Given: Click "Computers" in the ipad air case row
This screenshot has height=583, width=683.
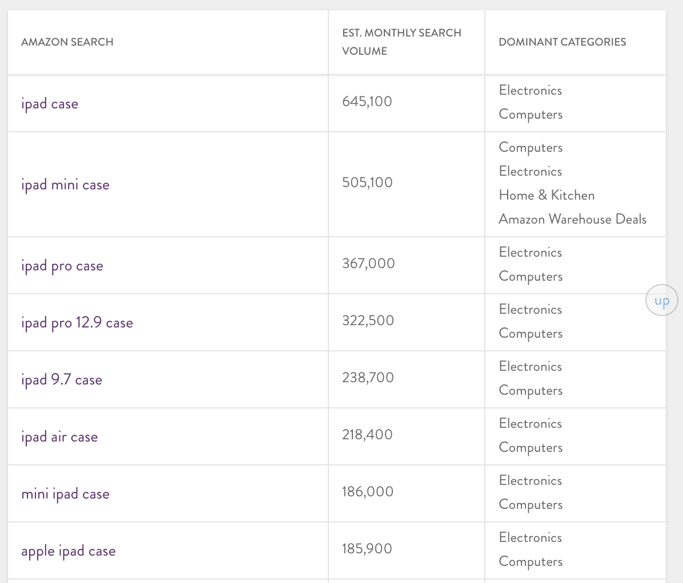Looking at the screenshot, I should [531, 448].
